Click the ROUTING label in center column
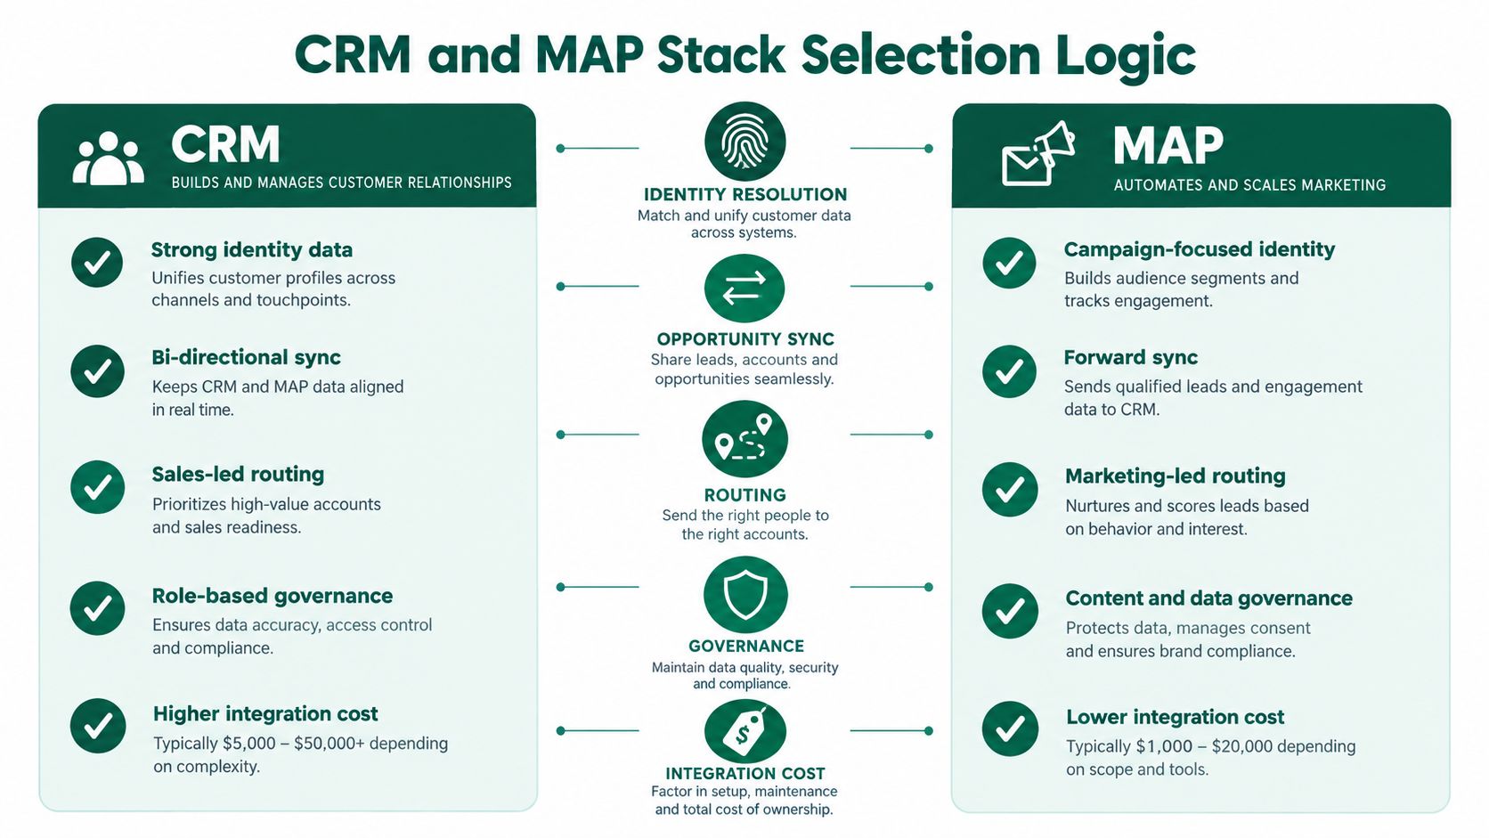Viewport: 1489px width, 838px height. (745, 495)
